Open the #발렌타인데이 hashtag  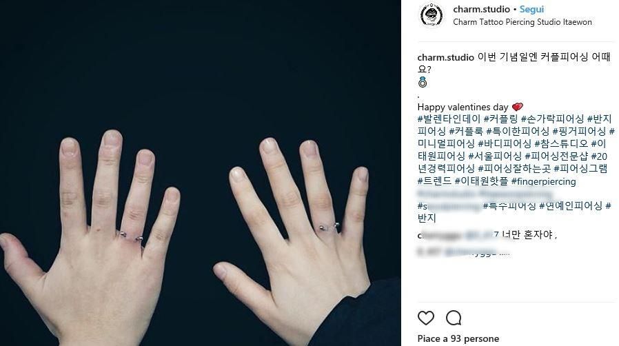coord(449,119)
